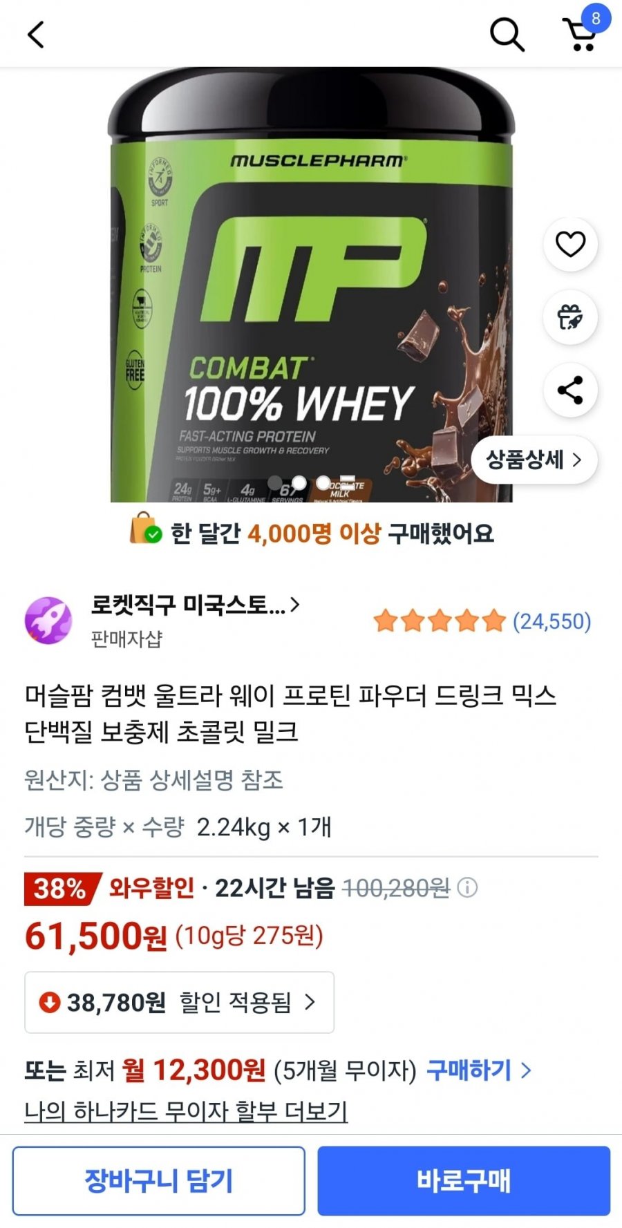The width and height of the screenshot is (622, 1228).
Task: Tap the 장바구니 담기 button
Action: coord(159,1181)
